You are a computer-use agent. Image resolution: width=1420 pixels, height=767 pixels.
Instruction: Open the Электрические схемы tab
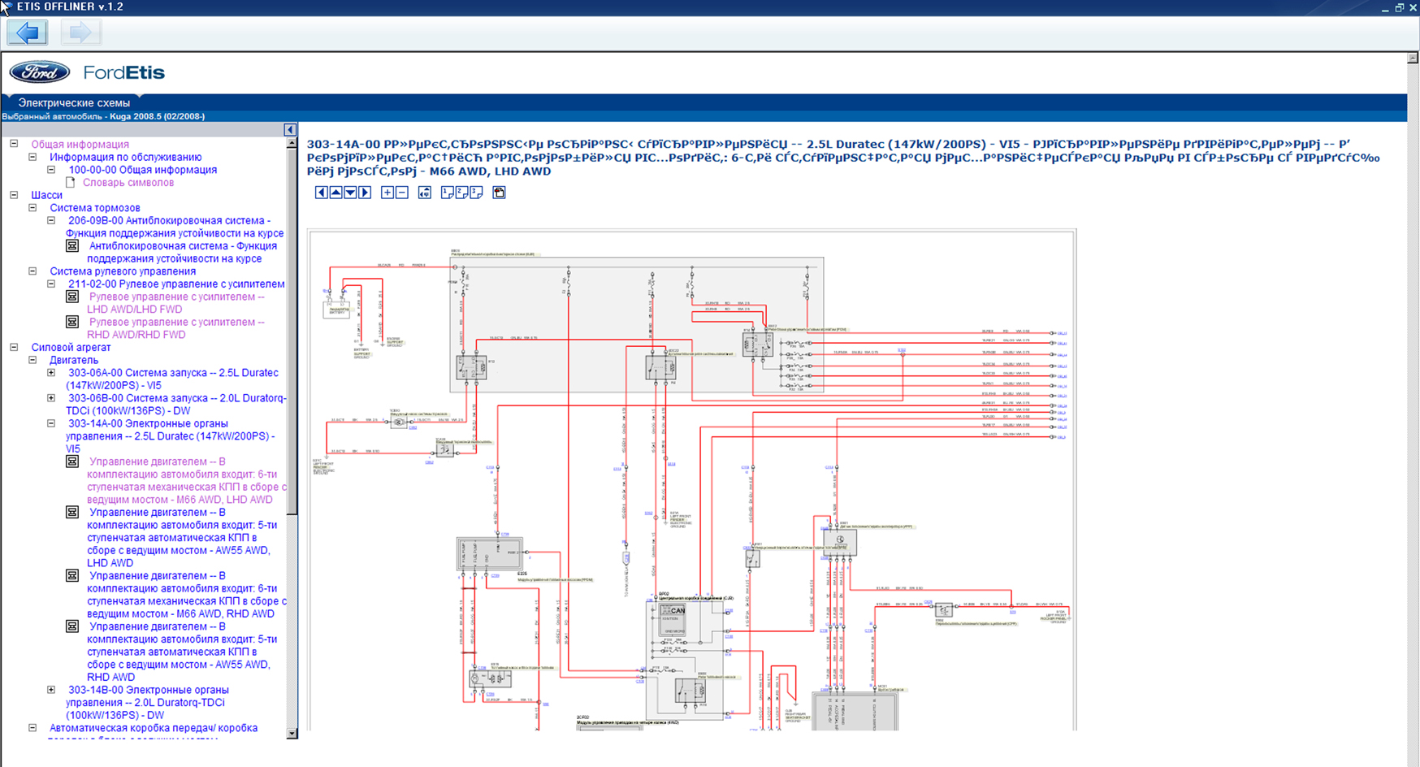[74, 103]
